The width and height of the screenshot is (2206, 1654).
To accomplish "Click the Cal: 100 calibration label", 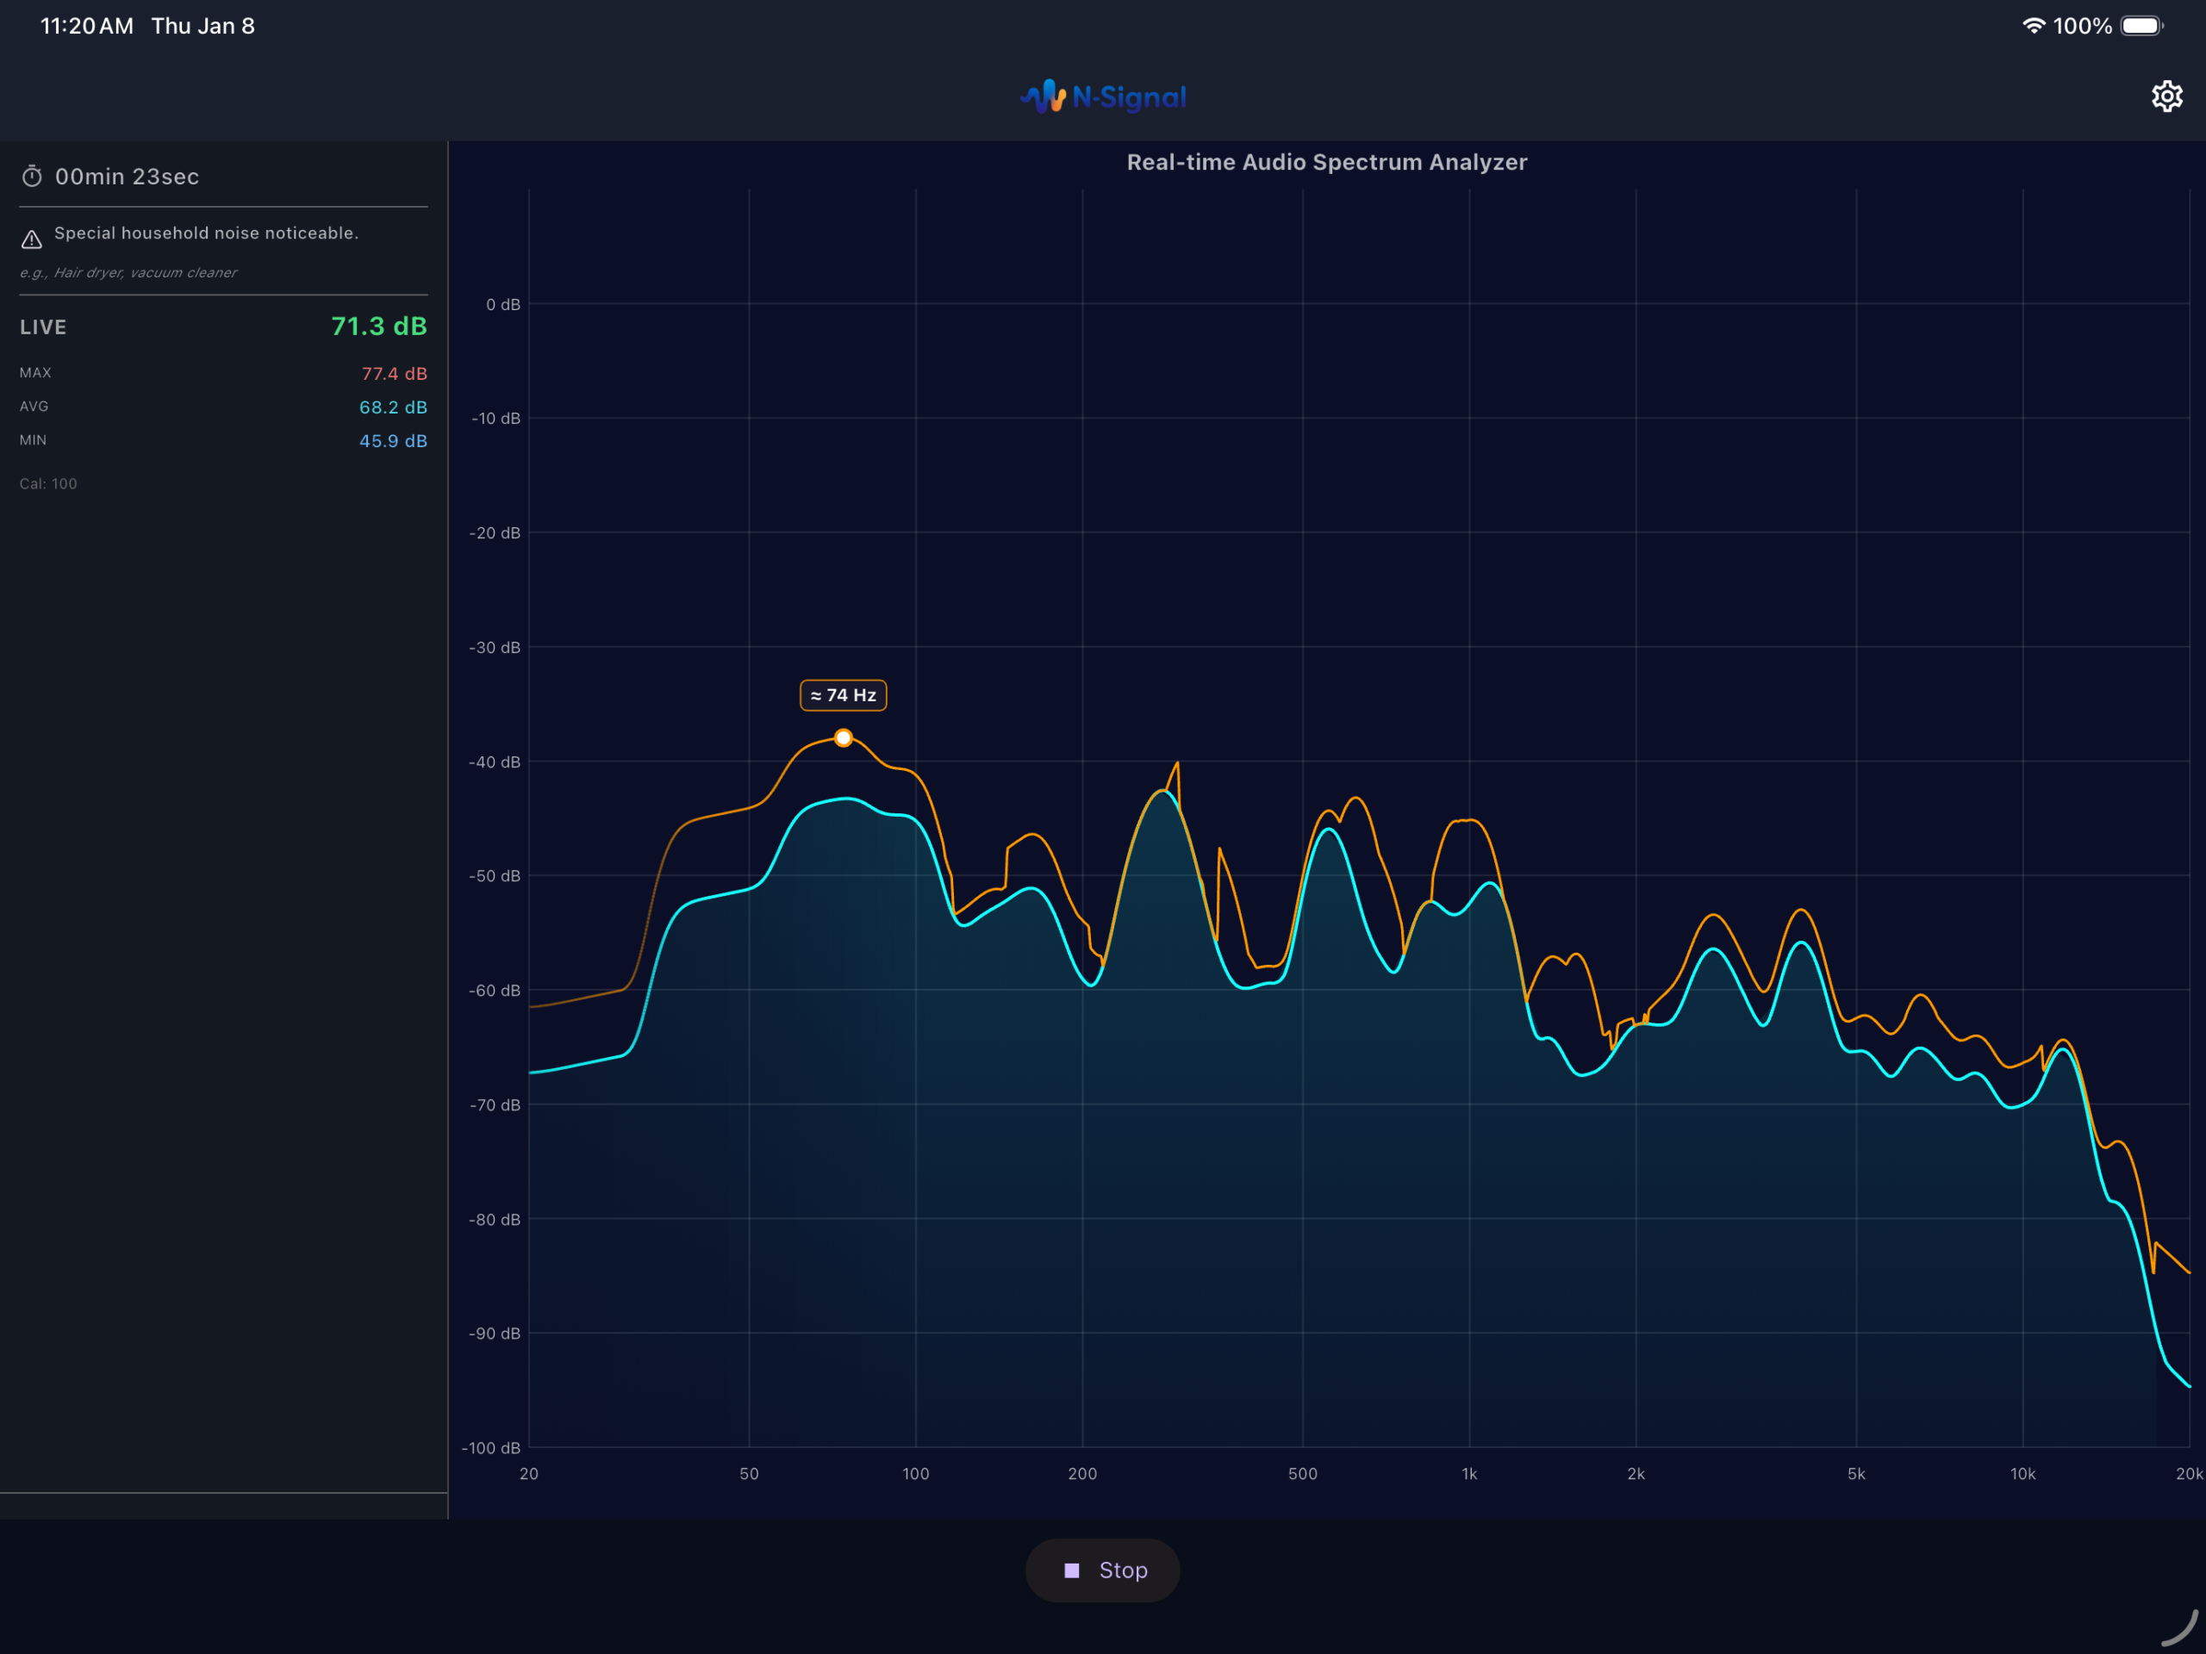I will (48, 483).
